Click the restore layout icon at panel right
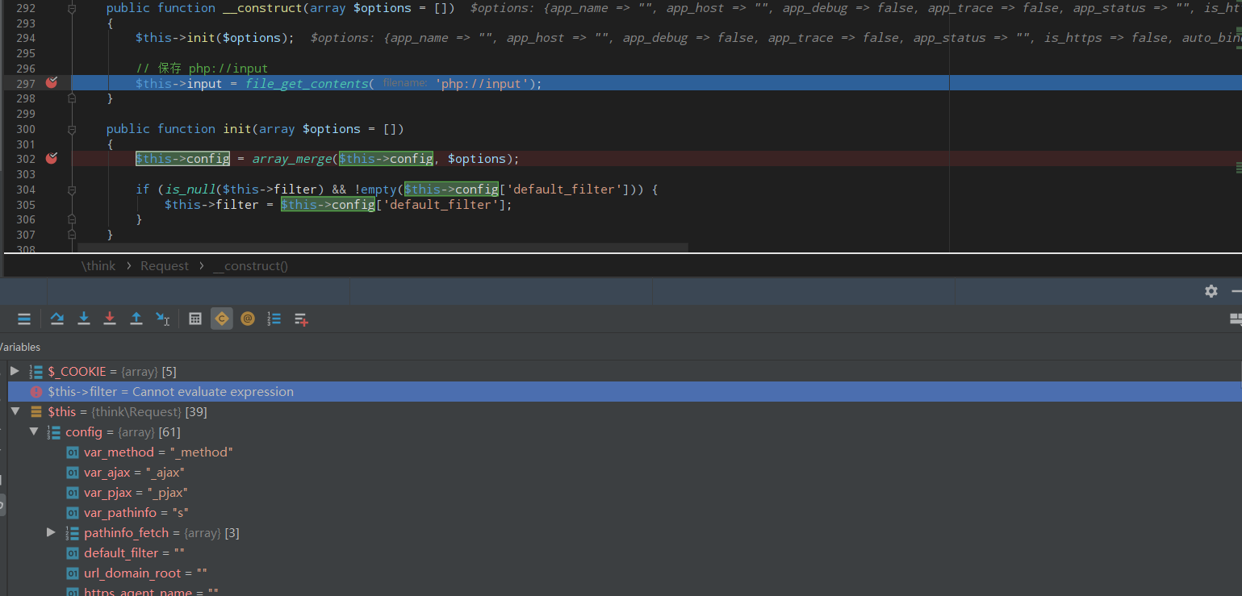The height and width of the screenshot is (596, 1242). [1236, 319]
